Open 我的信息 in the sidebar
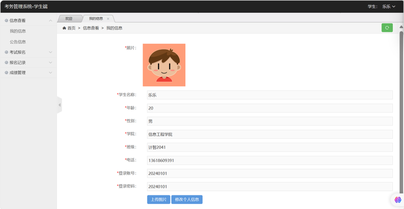The height and width of the screenshot is (209, 404). click(18, 31)
